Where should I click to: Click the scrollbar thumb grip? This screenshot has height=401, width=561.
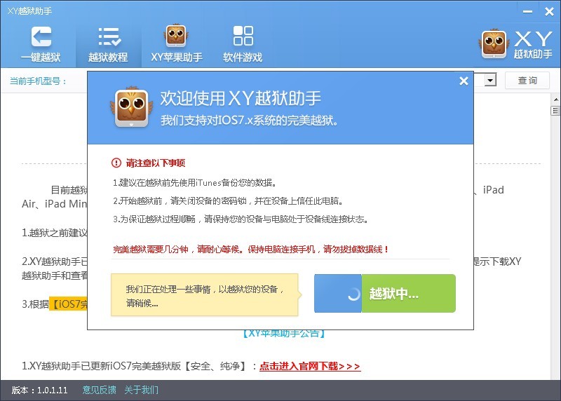555,111
